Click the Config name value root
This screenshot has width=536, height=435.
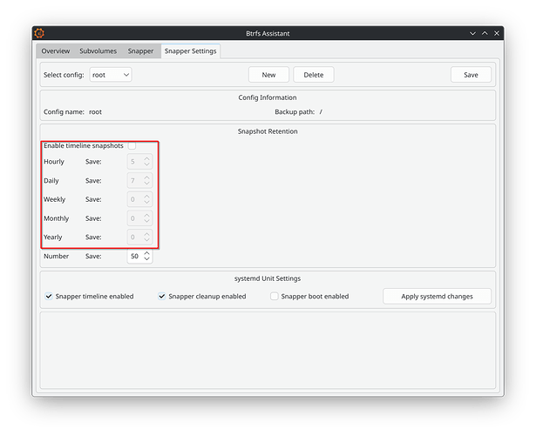pyautogui.click(x=95, y=112)
